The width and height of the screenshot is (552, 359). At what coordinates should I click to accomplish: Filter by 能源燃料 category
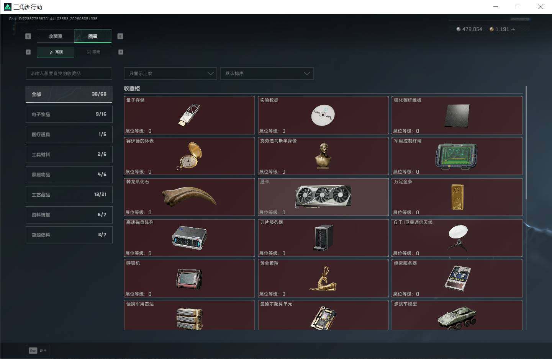69,235
